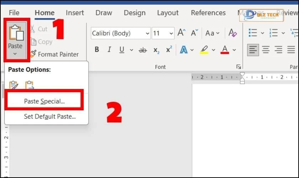This screenshot has width=299, height=178.
Task: Choose Keep Source Formatting paste option
Action: (14, 85)
